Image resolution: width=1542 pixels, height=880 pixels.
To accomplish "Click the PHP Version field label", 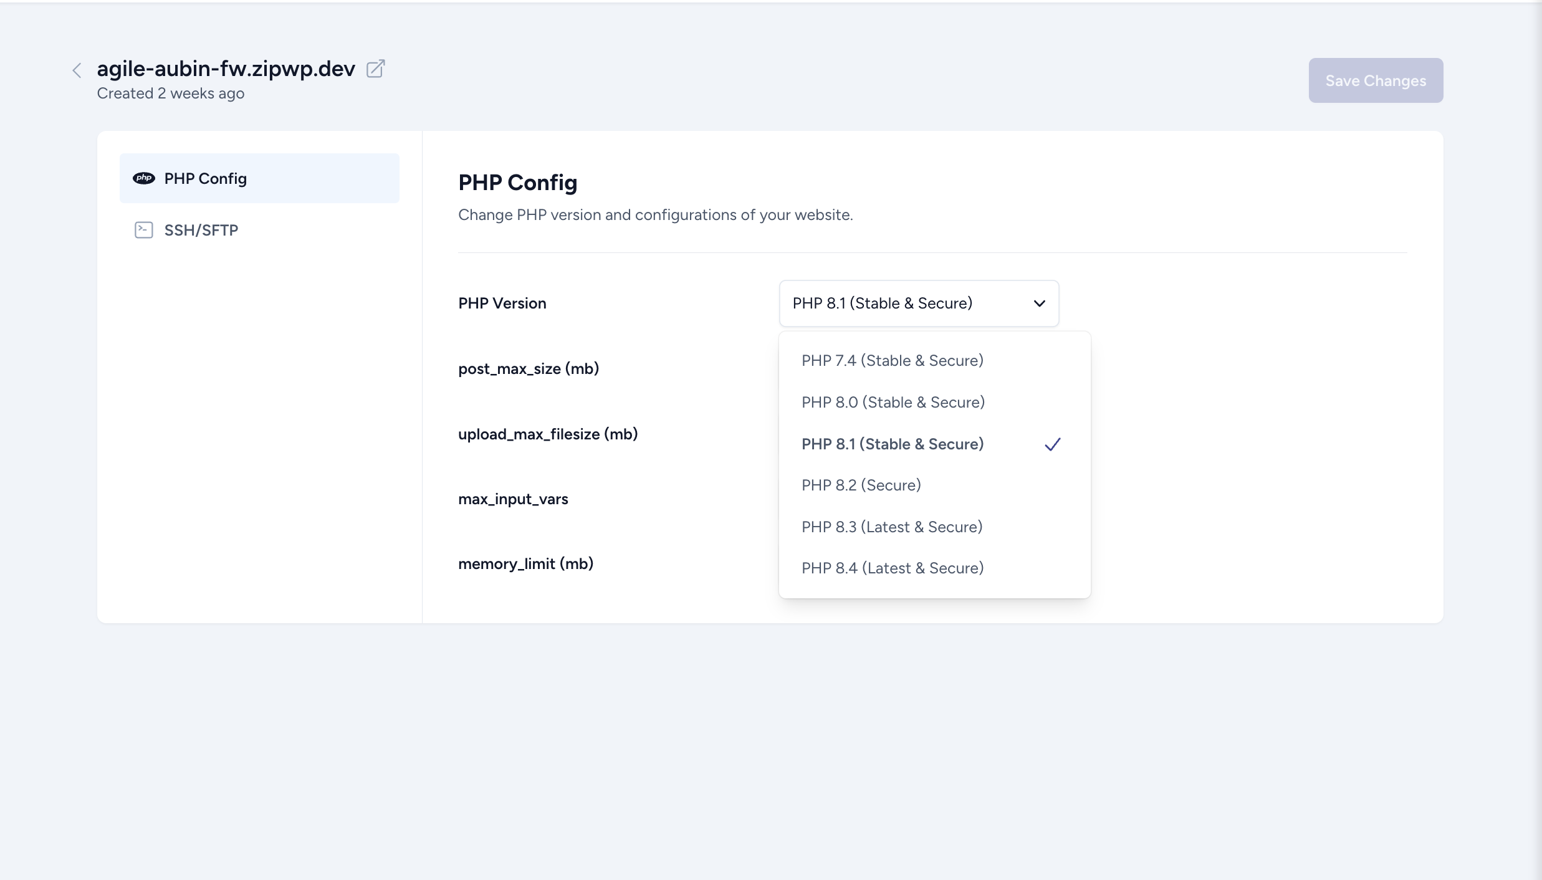I will click(502, 304).
